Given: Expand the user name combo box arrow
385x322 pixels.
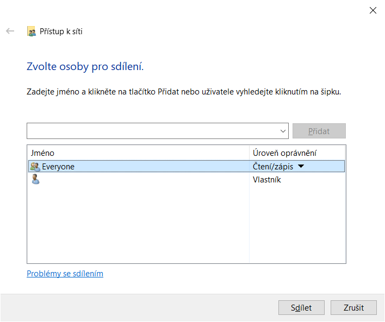Looking at the screenshot, I should [283, 131].
